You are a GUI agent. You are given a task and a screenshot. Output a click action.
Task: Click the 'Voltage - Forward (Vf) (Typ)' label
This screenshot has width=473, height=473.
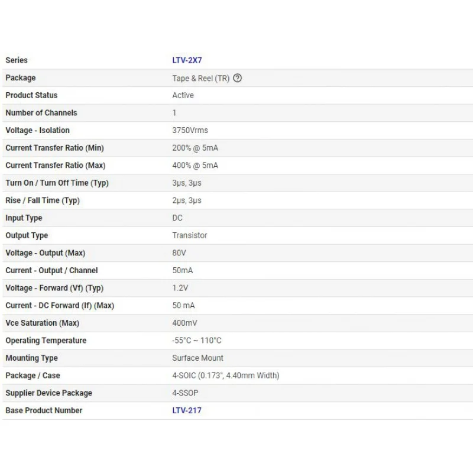click(54, 288)
